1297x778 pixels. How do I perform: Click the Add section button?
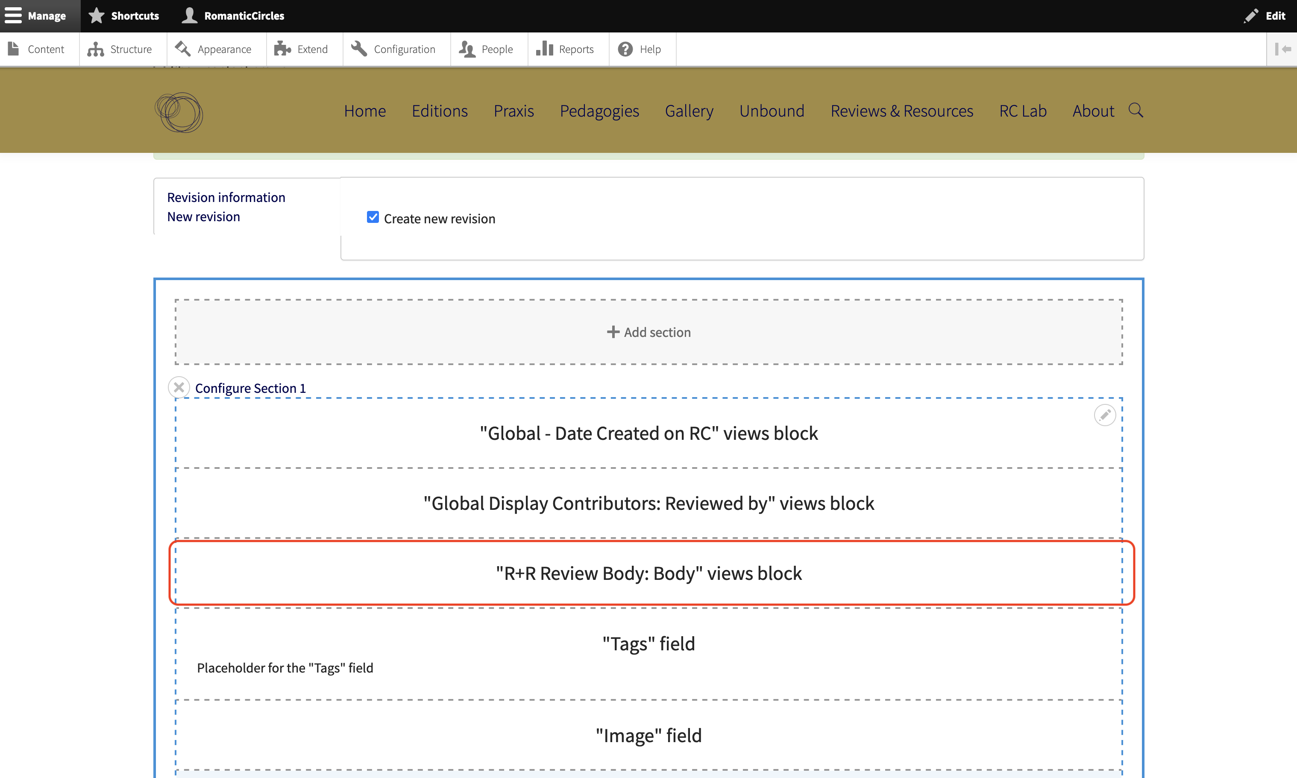coord(648,332)
